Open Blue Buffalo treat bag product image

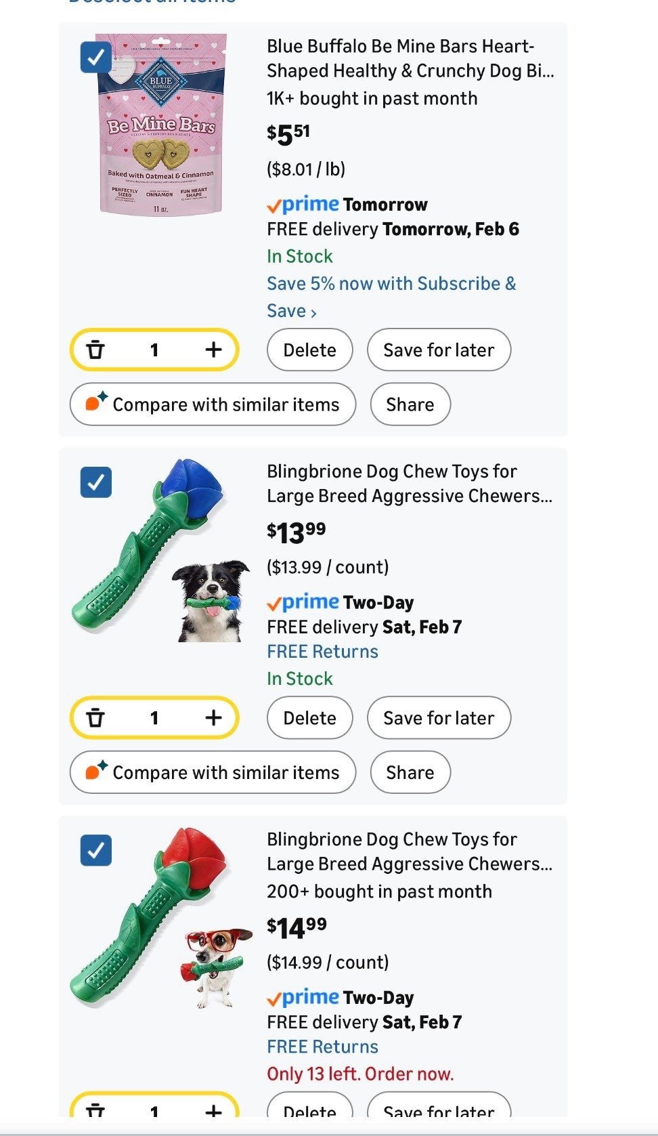162,124
